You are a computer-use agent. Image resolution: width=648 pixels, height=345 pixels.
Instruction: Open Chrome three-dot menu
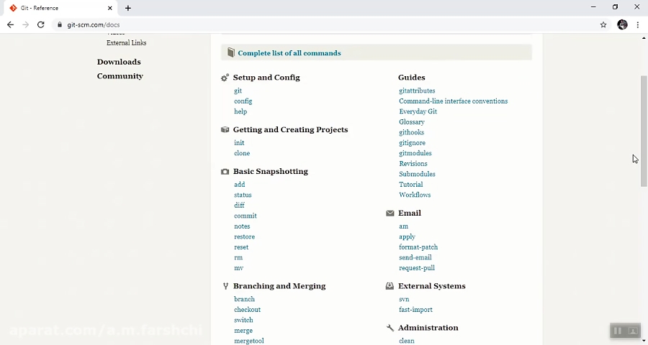coord(638,24)
